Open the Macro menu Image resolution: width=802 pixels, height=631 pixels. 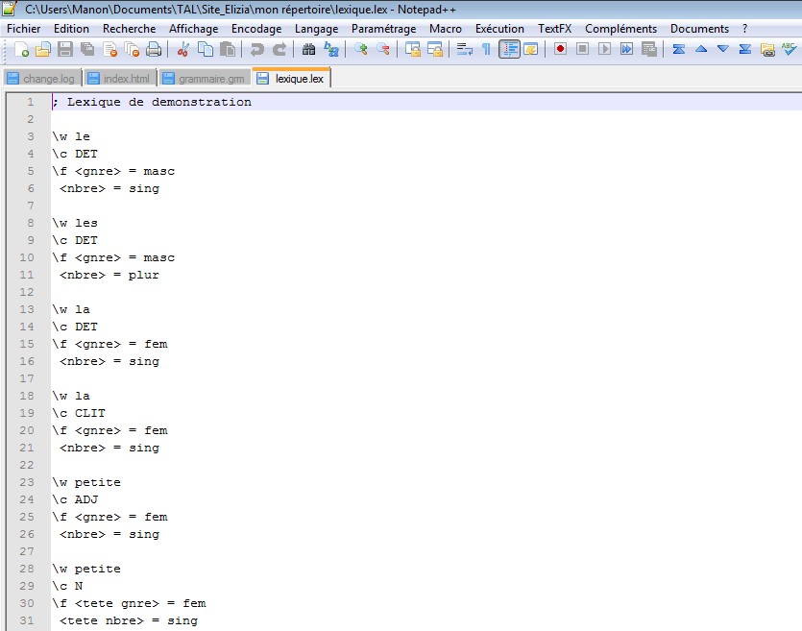tap(446, 29)
